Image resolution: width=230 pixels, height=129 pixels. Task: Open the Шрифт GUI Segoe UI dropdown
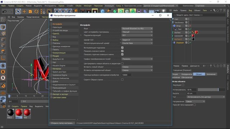tap(137, 40)
